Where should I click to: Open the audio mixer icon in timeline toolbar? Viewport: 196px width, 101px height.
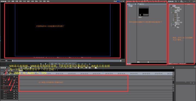(x=90, y=68)
